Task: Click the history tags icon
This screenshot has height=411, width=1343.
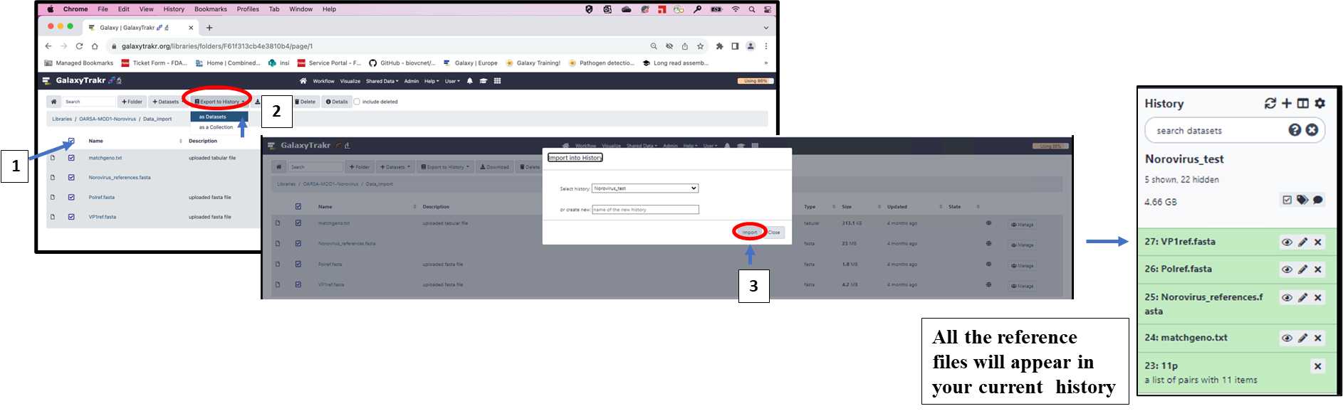Action: click(x=1302, y=200)
